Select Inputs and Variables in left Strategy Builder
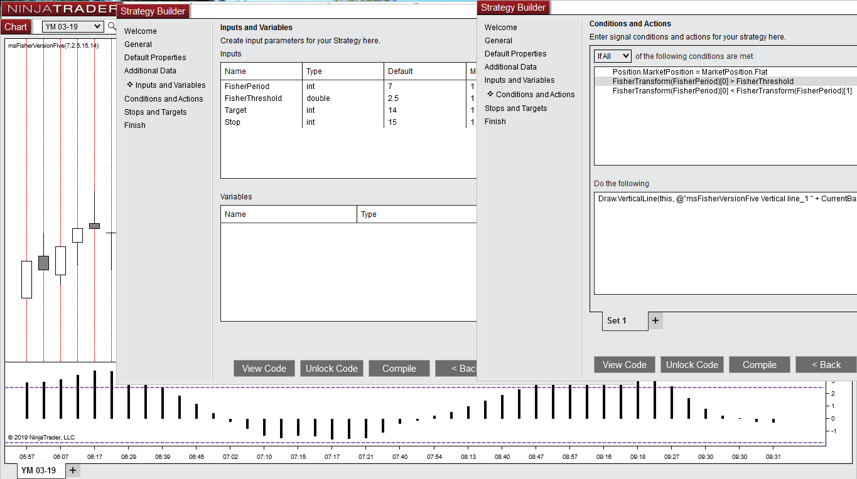The width and height of the screenshot is (857, 479). point(170,85)
